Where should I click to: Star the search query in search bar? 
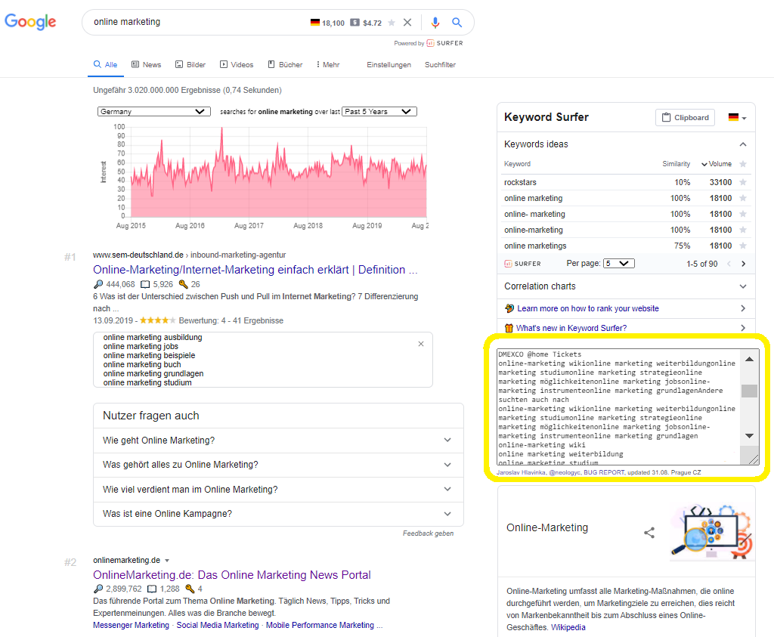point(392,23)
